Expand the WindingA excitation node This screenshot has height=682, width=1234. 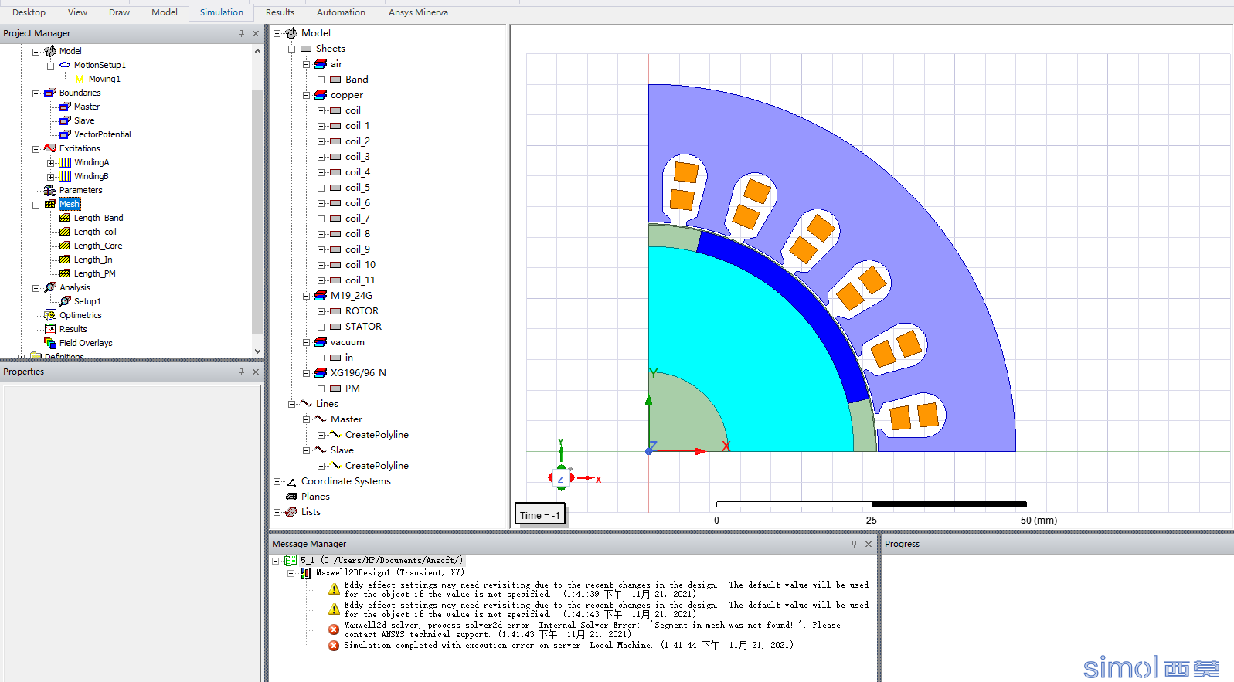51,162
